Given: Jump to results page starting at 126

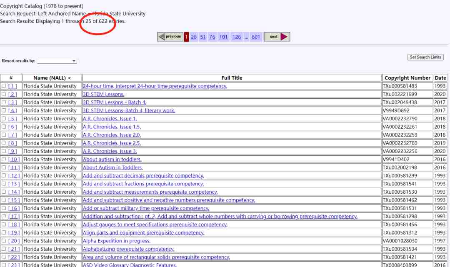Looking at the screenshot, I should click(237, 37).
